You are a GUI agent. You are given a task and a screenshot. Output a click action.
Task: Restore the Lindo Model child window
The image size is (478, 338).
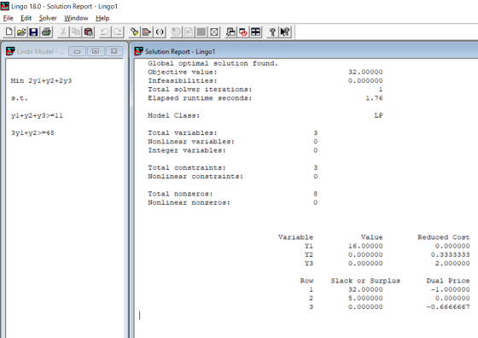(x=96, y=51)
